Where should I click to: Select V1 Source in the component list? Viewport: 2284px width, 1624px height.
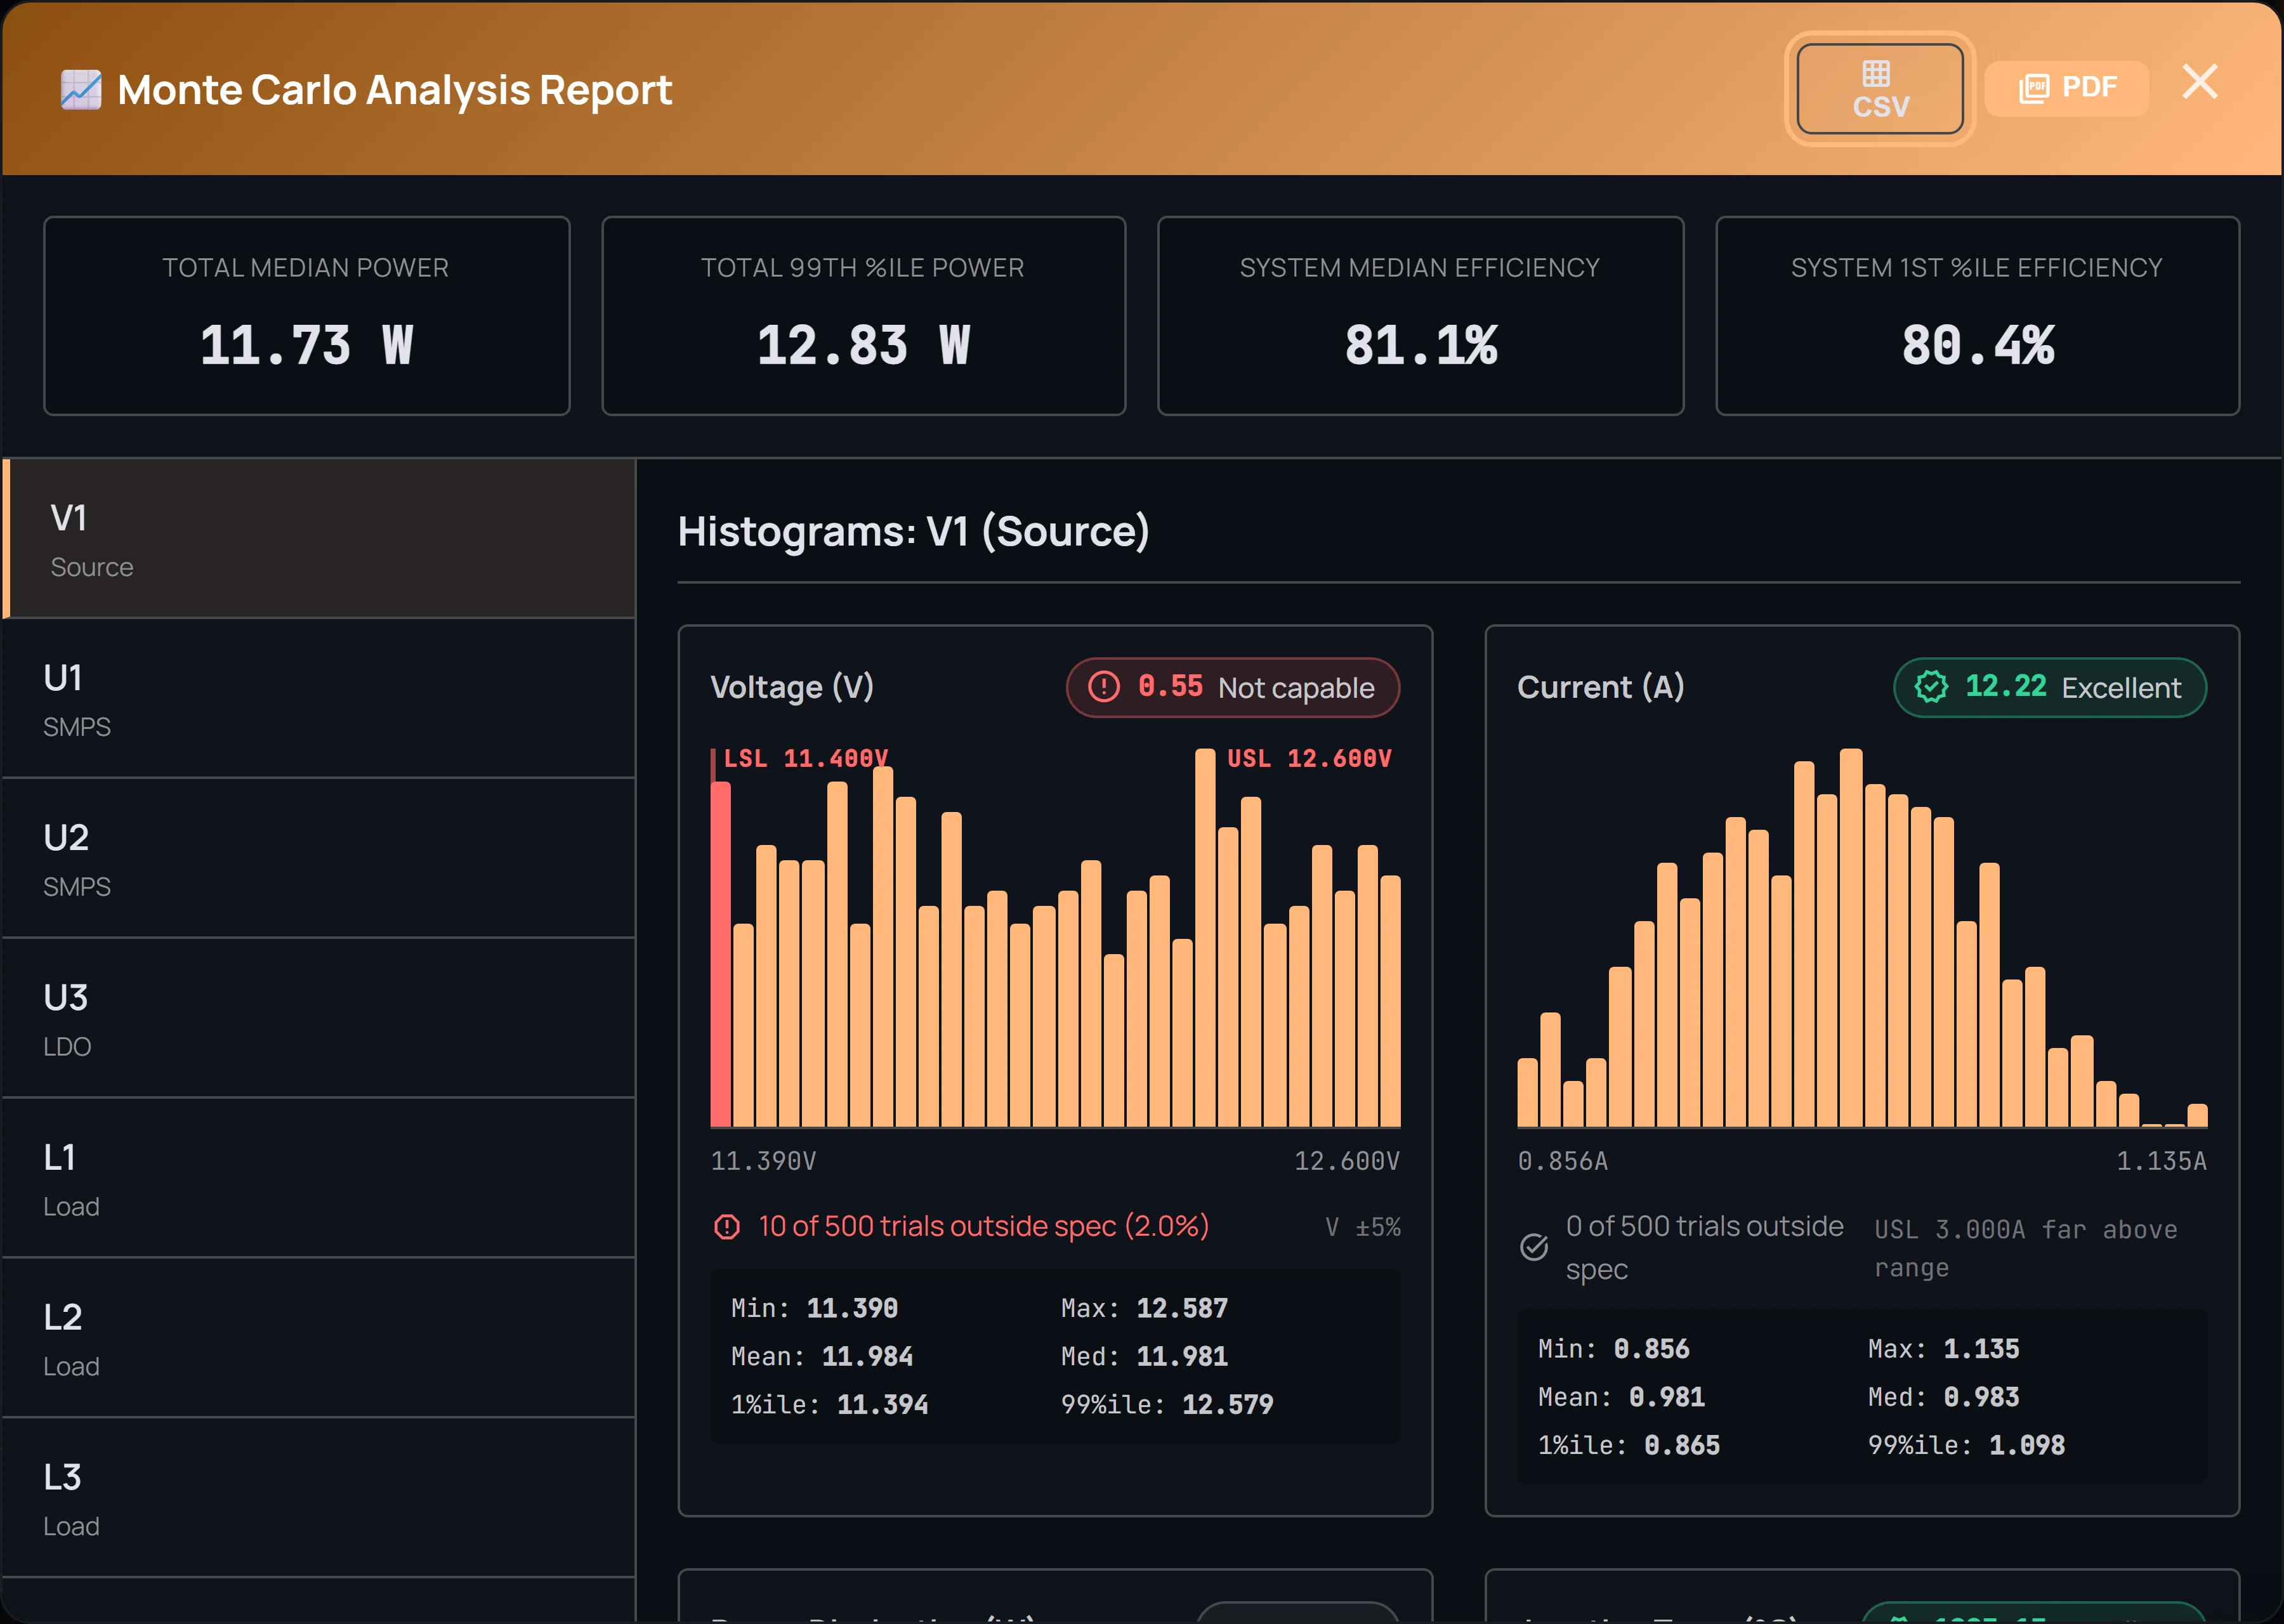319,539
